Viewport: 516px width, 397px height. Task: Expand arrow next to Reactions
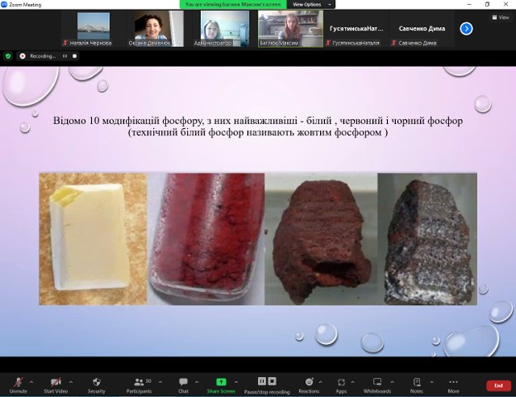click(321, 382)
